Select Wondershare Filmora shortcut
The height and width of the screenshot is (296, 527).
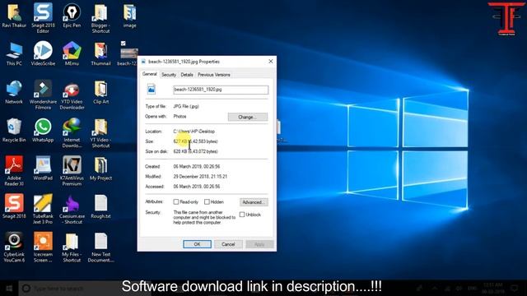coord(43,95)
